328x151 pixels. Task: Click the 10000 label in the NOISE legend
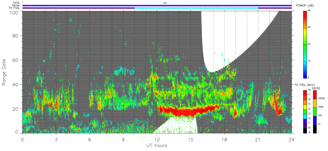pyautogui.click(x=321, y=98)
